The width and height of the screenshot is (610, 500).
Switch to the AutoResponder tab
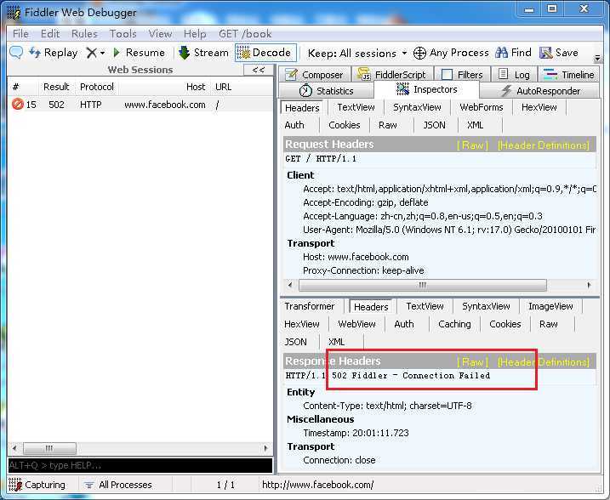(x=540, y=91)
